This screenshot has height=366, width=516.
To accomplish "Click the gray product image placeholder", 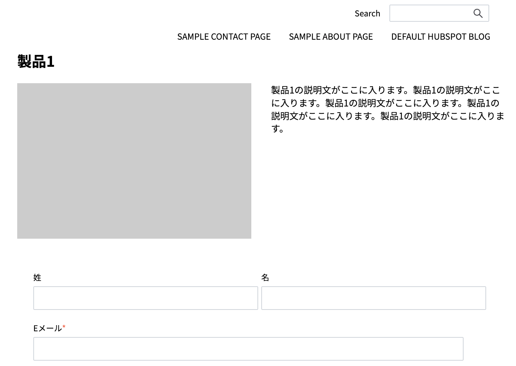I will tap(134, 161).
